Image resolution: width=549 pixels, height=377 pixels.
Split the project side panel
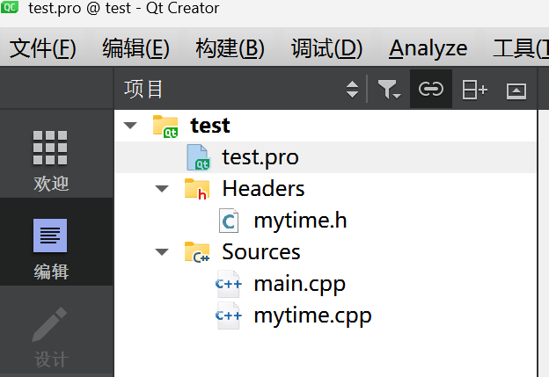click(x=474, y=90)
